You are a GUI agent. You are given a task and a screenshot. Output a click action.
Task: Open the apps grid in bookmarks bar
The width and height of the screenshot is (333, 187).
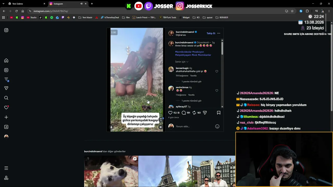[3, 17]
